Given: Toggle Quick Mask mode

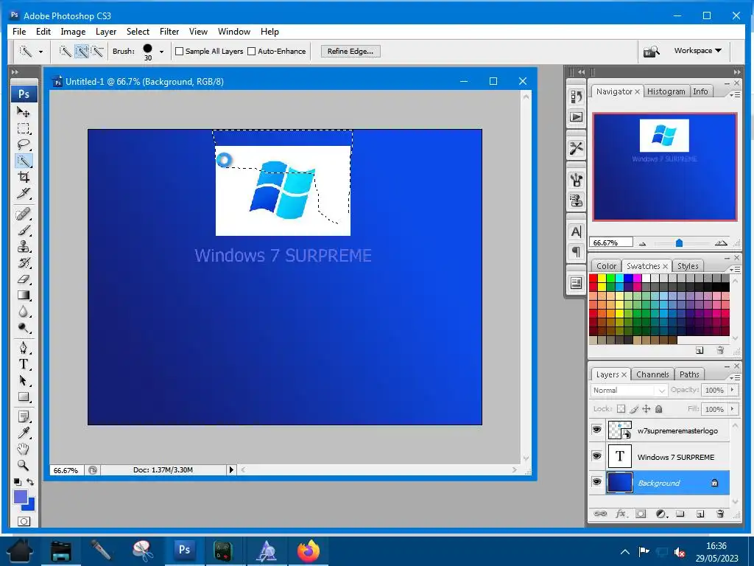Looking at the screenshot, I should tap(24, 521).
